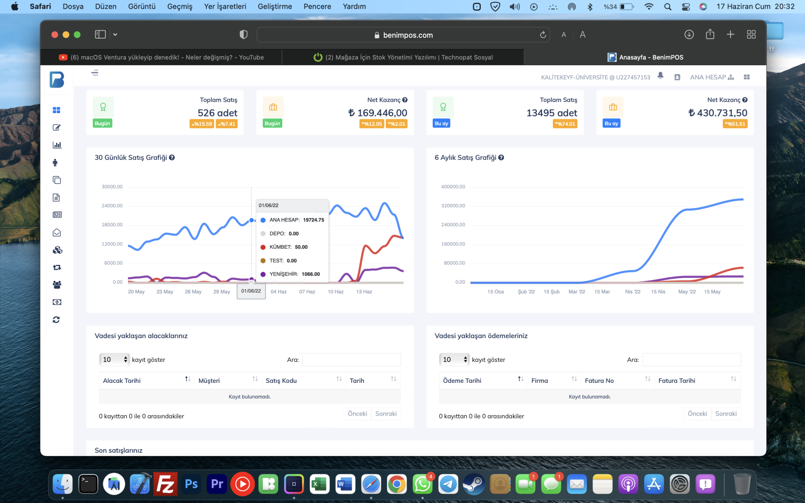Sort by Fatura Tarihi column
Viewport: 805px width, 503px height.
[x=697, y=381]
